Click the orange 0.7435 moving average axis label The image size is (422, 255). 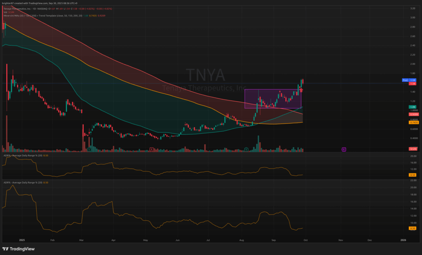click(414, 122)
